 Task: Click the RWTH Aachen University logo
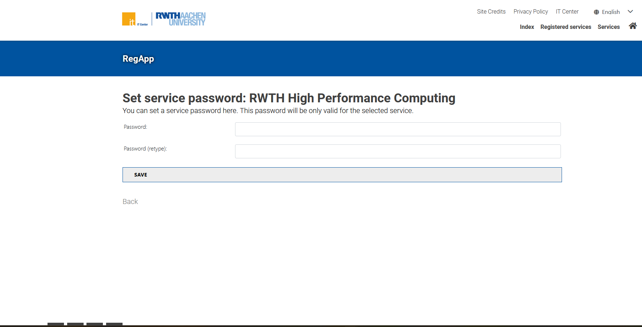180,19
